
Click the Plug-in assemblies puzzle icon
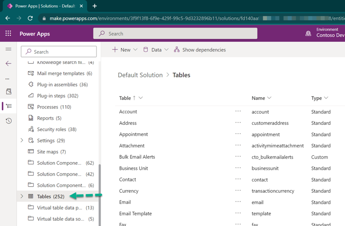pyautogui.click(x=31, y=84)
